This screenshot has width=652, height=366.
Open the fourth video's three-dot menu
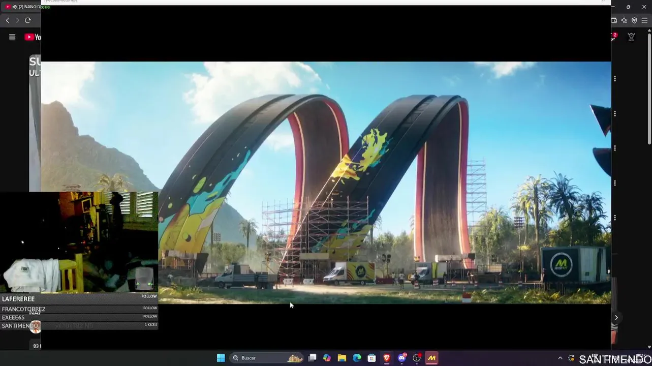(615, 182)
